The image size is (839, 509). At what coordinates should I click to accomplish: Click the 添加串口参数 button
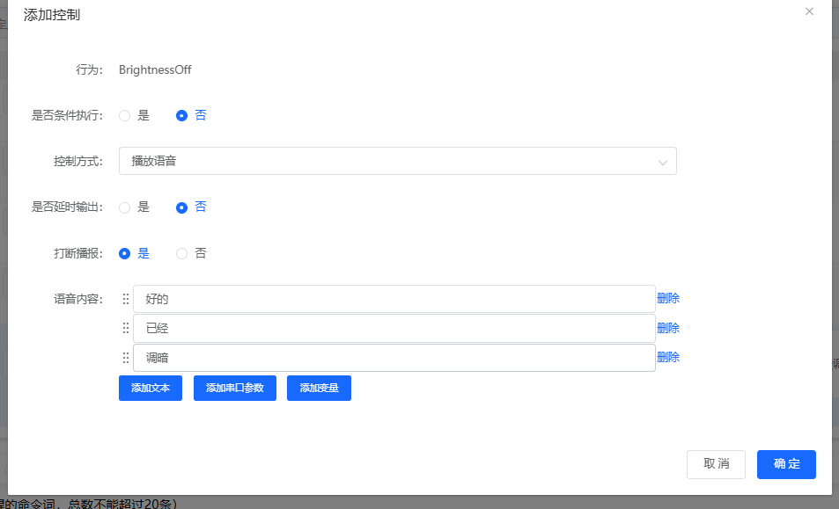[x=234, y=388]
